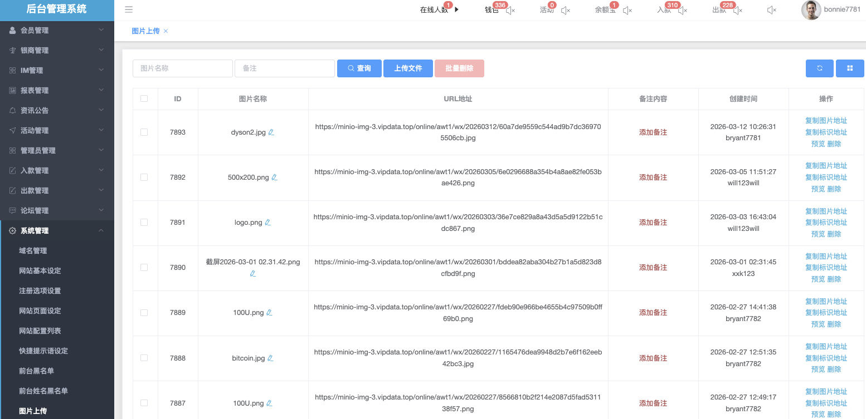The height and width of the screenshot is (419, 866).
Task: Mute the 钱包 notification sound icon
Action: [510, 11]
